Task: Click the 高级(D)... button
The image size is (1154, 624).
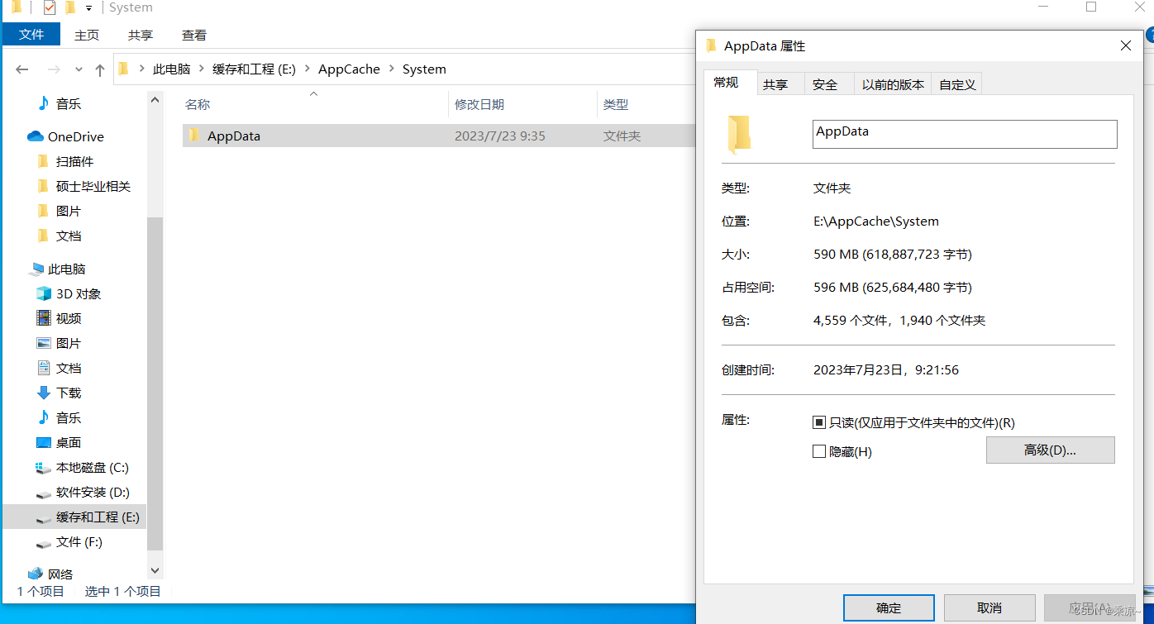Action: pyautogui.click(x=1050, y=450)
